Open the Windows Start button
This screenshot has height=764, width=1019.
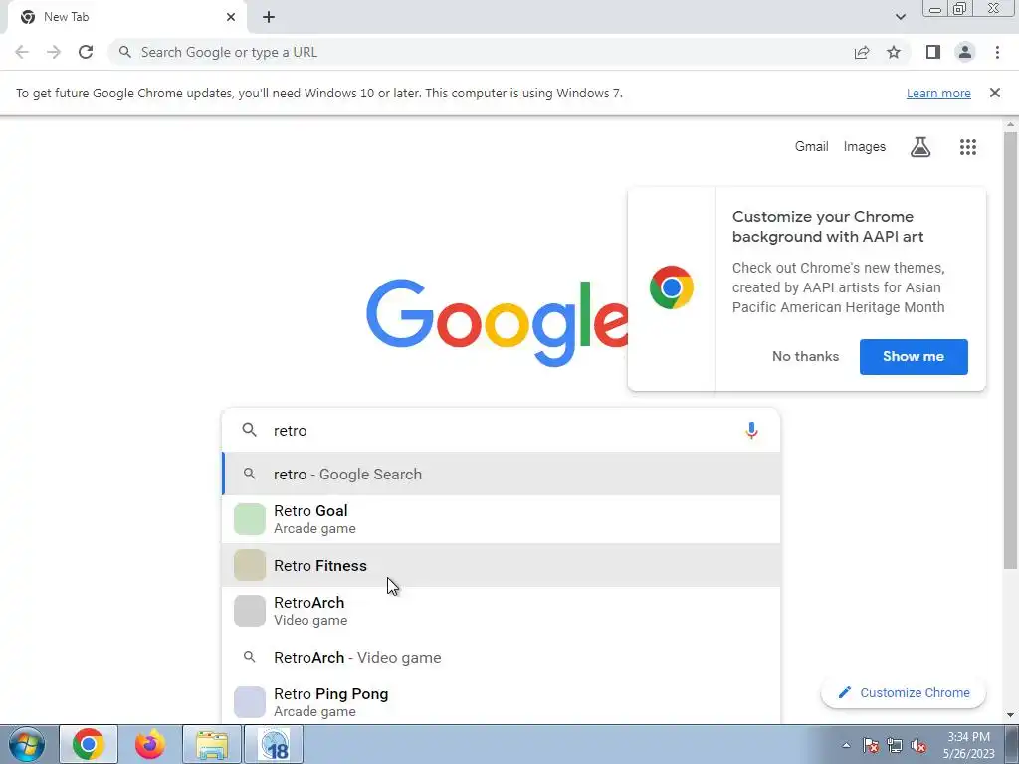pyautogui.click(x=27, y=744)
